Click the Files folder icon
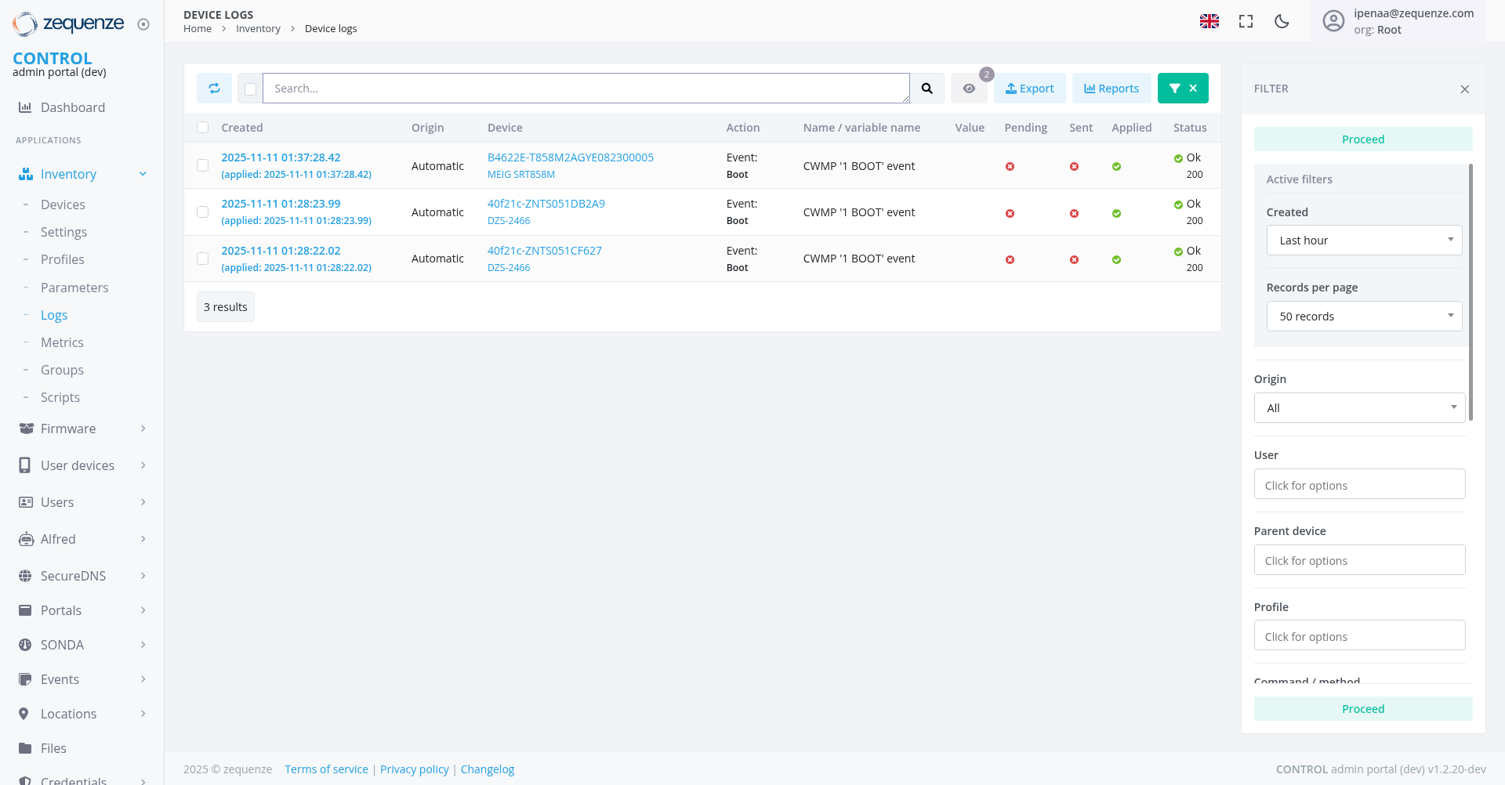Viewport: 1505px width, 785px height. pos(25,748)
